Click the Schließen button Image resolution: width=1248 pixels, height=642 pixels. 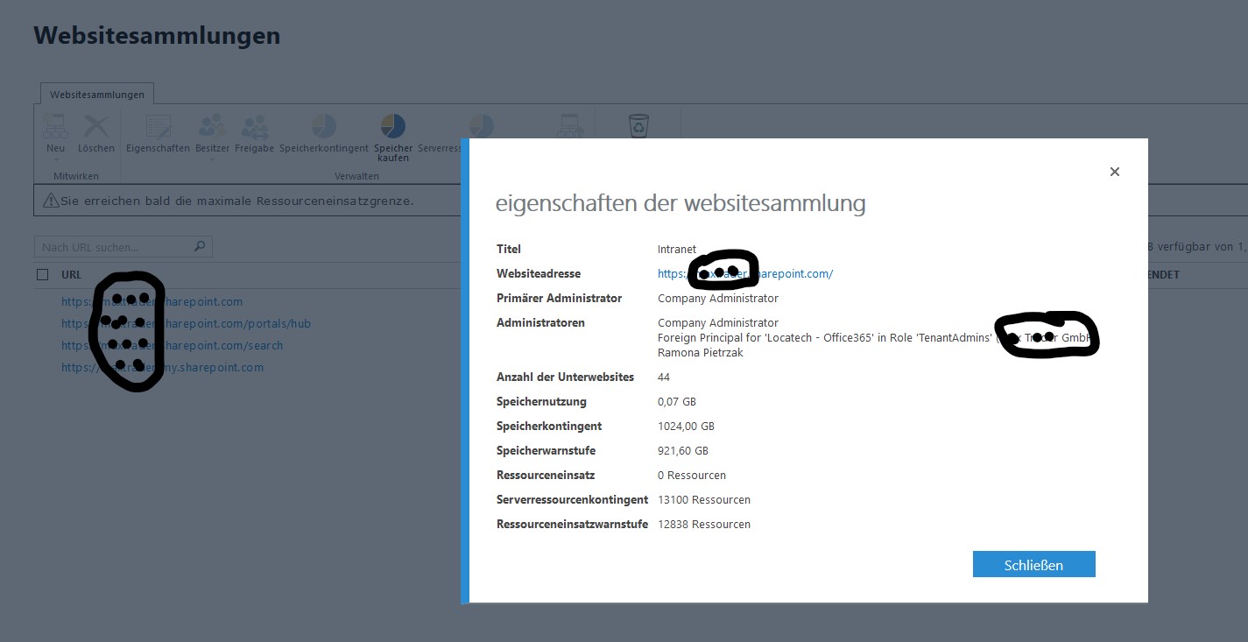(1033, 564)
